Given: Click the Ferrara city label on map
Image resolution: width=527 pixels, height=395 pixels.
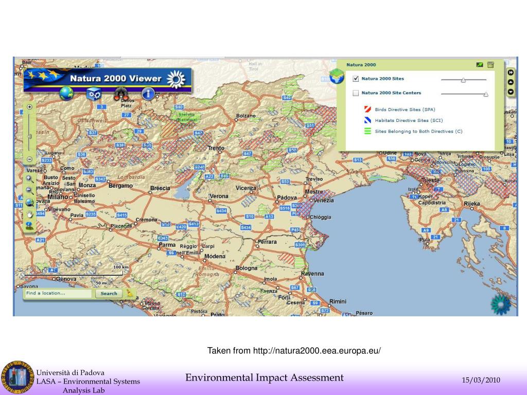Looking at the screenshot, I should 267,242.
